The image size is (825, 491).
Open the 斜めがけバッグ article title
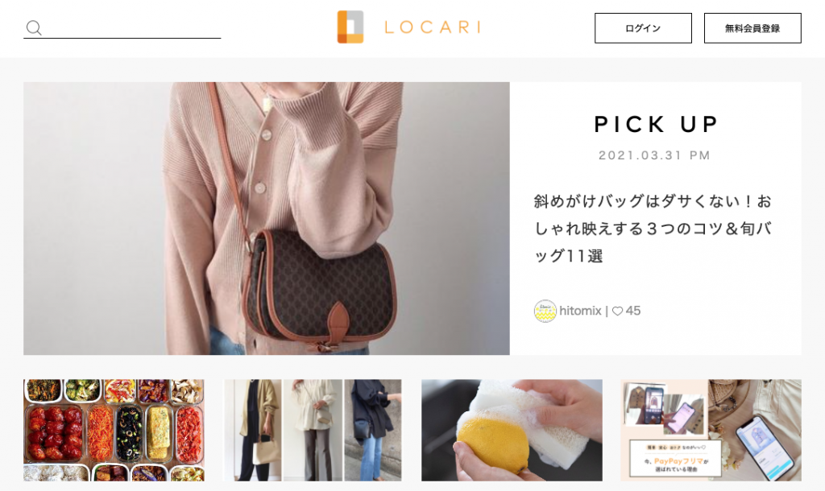point(653,229)
